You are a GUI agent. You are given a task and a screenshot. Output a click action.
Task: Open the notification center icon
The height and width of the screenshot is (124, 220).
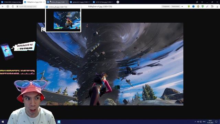tap(216, 122)
